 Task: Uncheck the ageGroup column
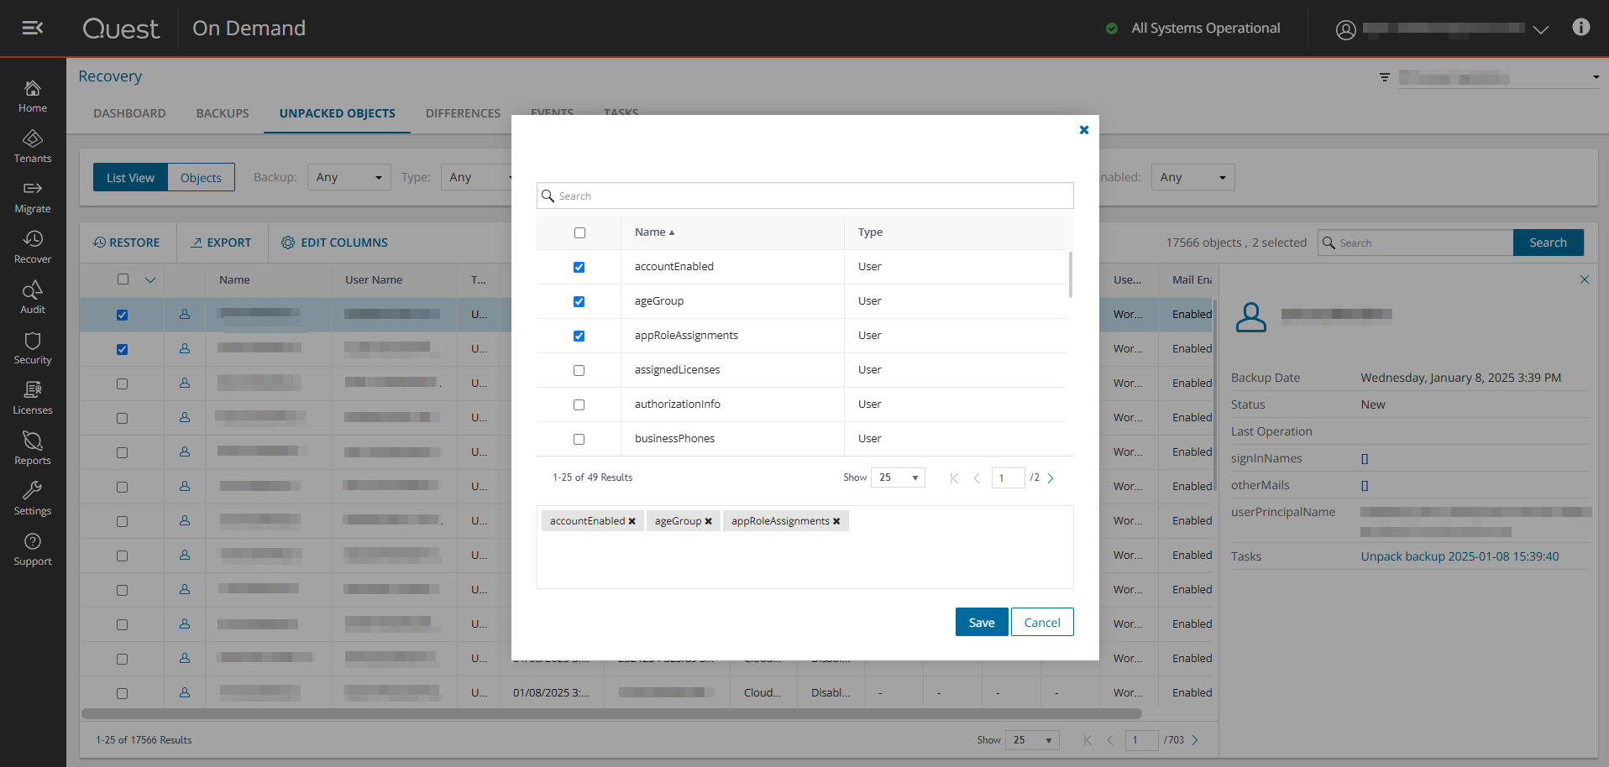point(579,301)
